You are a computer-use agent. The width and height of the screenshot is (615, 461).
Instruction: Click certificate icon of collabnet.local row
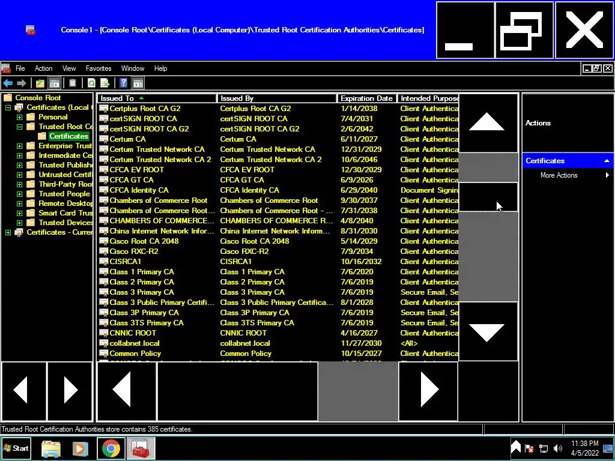pyautogui.click(x=103, y=343)
